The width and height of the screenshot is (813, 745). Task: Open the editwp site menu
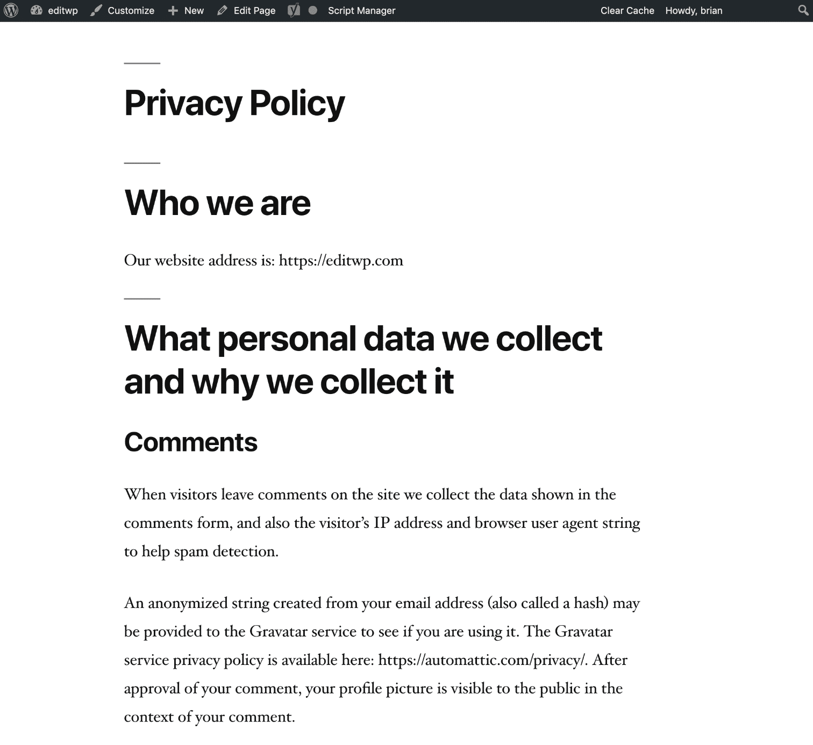(62, 10)
